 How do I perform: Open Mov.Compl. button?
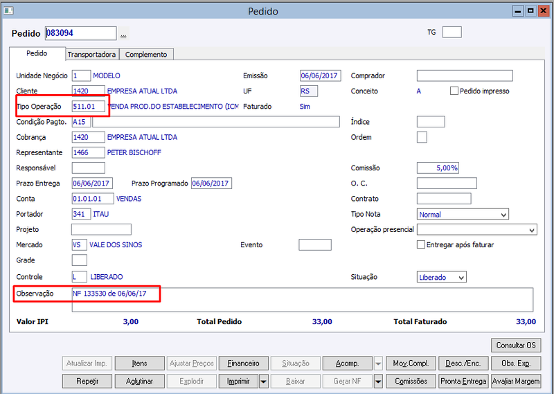click(411, 364)
